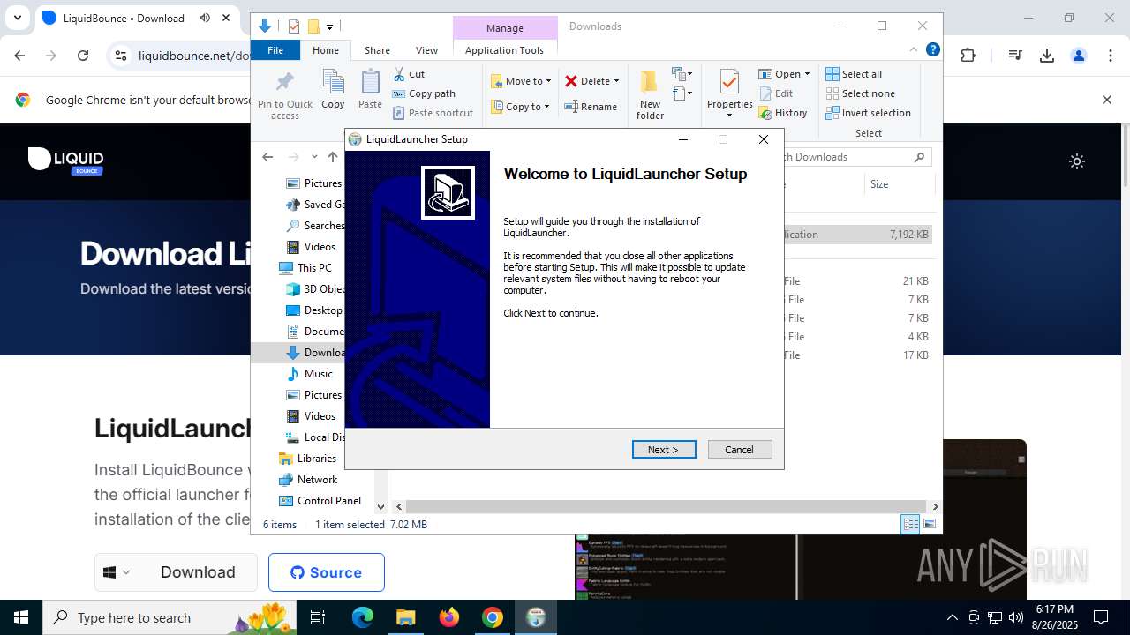Click Invert selection in Explorer ribbon
The height and width of the screenshot is (635, 1130).
(x=868, y=113)
